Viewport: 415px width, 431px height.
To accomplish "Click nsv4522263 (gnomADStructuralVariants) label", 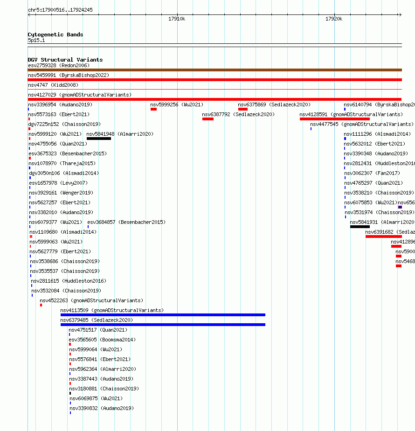I will click(x=91, y=301).
